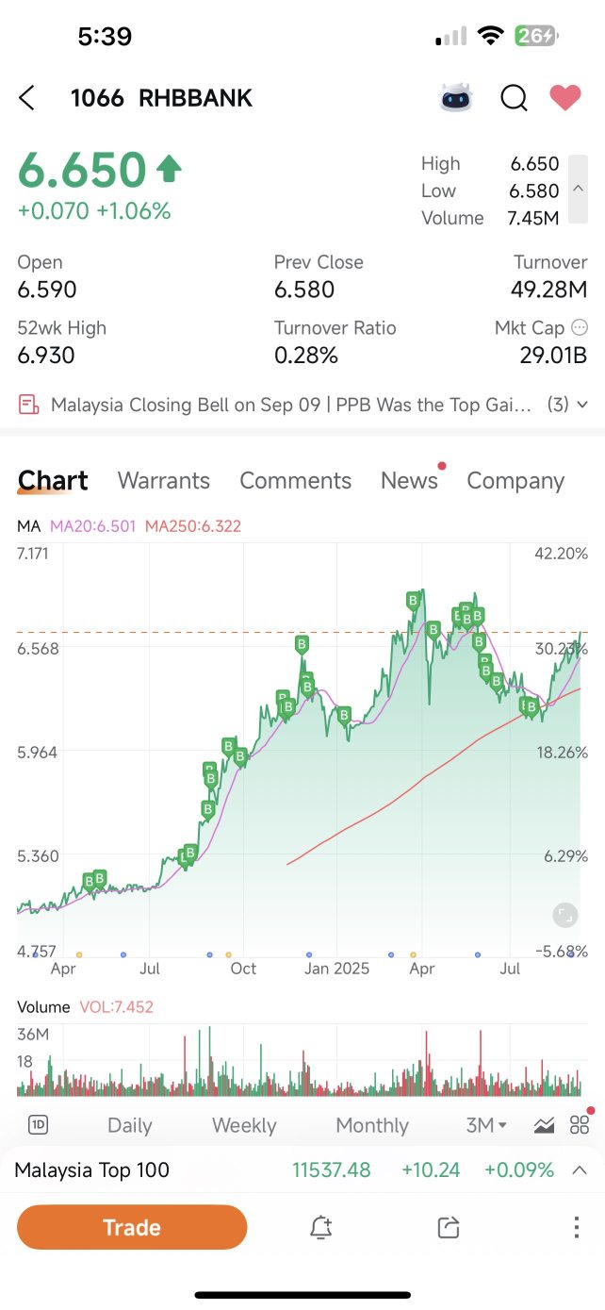
Task: Open the four-square chart tools grid
Action: [580, 1124]
